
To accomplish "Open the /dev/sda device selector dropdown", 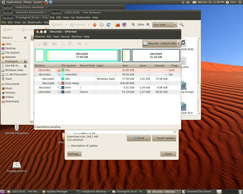I will [161, 43].
